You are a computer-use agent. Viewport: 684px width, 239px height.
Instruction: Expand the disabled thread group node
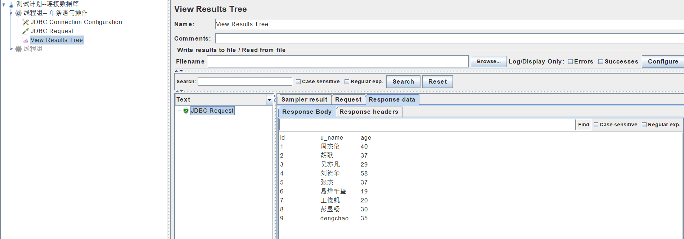(x=11, y=49)
